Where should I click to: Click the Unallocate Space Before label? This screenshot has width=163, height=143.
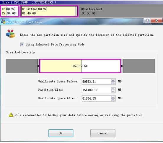click(58, 81)
